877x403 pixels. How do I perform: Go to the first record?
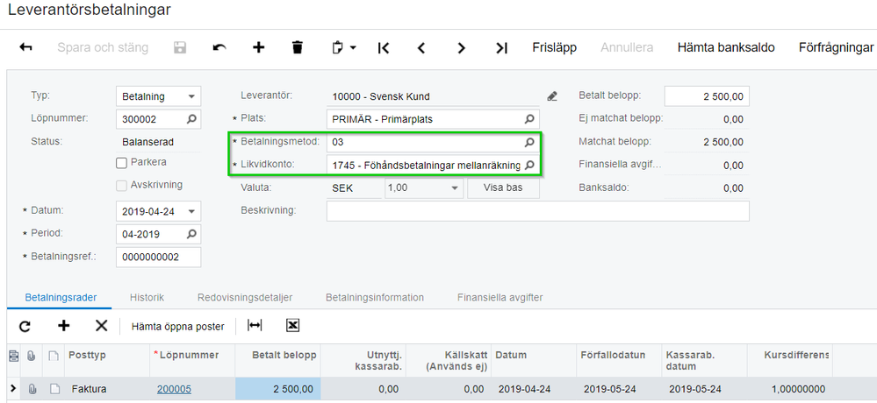383,48
